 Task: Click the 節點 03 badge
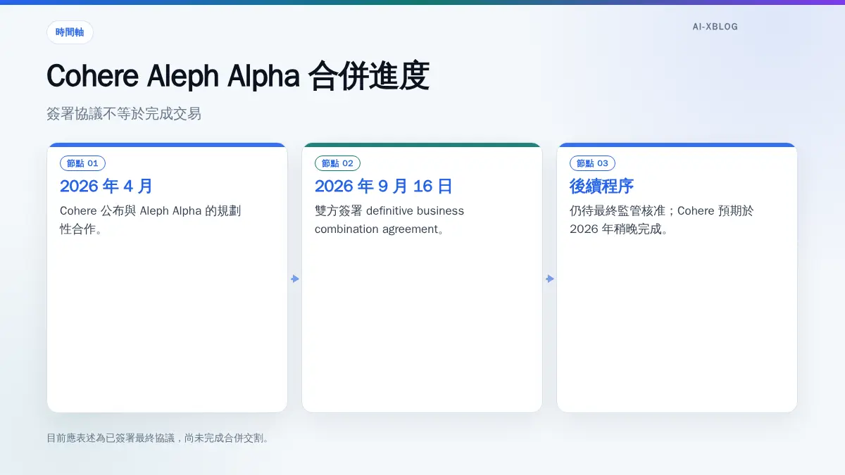point(592,163)
